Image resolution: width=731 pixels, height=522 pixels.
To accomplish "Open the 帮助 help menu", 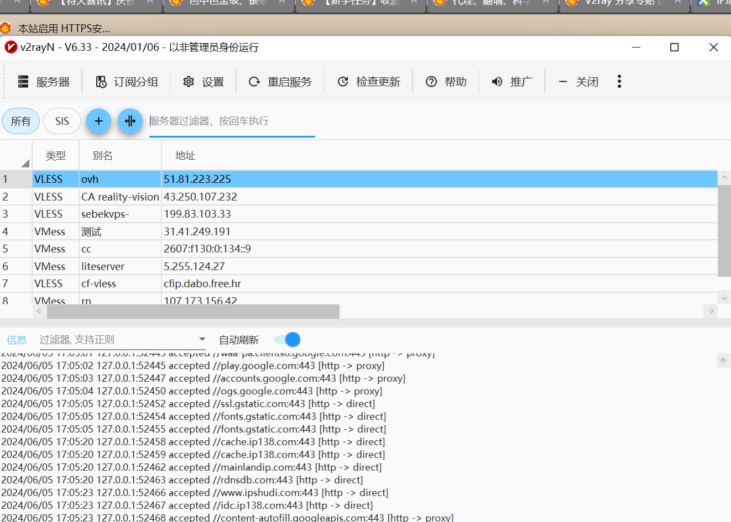I will tap(446, 82).
